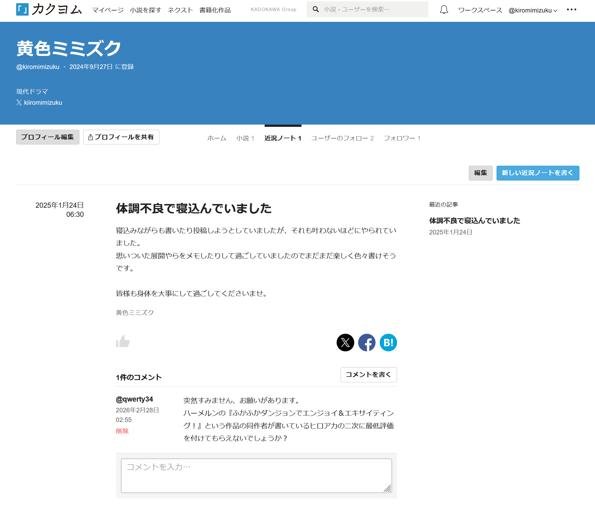This screenshot has width=595, height=529.
Task: Share the note on Facebook
Action: point(366,343)
